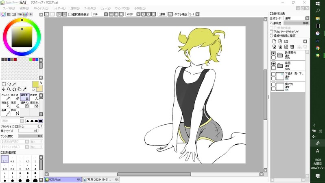Screen dimensions: 325x183
Task: Open the Windows Start button
Action: click(318, 4)
